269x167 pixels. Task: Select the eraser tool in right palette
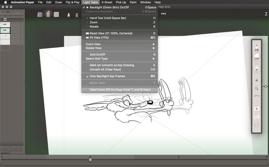(x=257, y=56)
